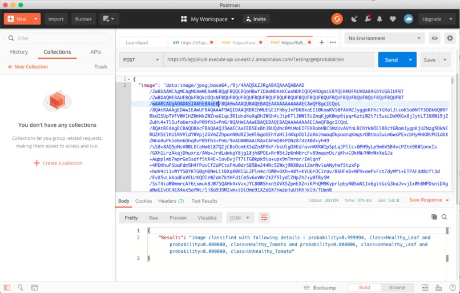Select the Preview response view
460x293 pixels.
pyautogui.click(x=178, y=218)
